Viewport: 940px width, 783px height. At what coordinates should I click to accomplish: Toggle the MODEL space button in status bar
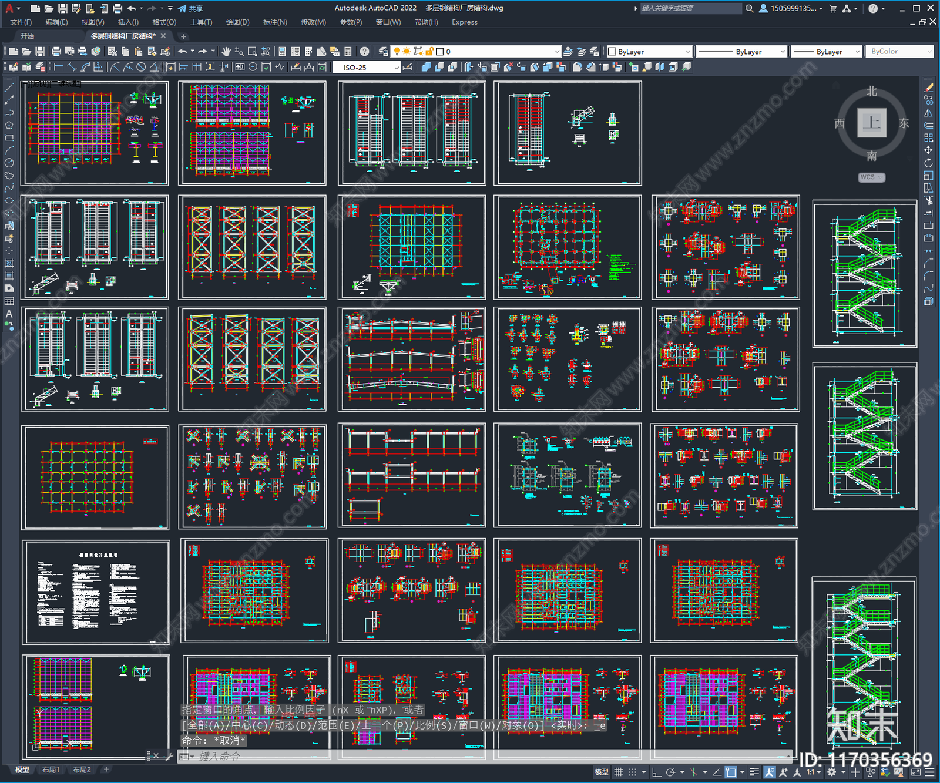click(602, 772)
